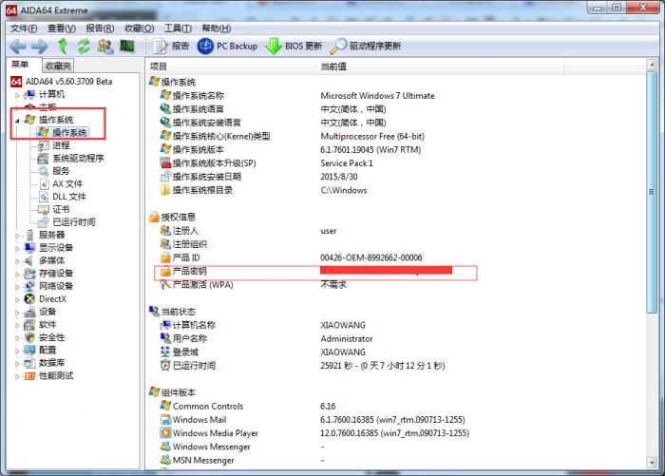The height and width of the screenshot is (476, 665).
Task: Open the 文件(F) menu
Action: pyautogui.click(x=24, y=29)
